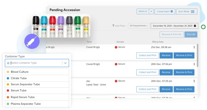
Task: Click '20th Dec, 07:34 pm' billing date
Action: [162, 64]
